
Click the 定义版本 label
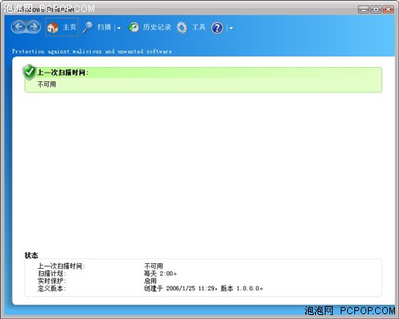(52, 289)
